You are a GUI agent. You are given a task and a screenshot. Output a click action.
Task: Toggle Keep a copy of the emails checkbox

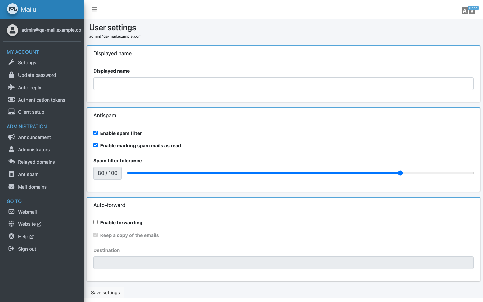coord(96,235)
